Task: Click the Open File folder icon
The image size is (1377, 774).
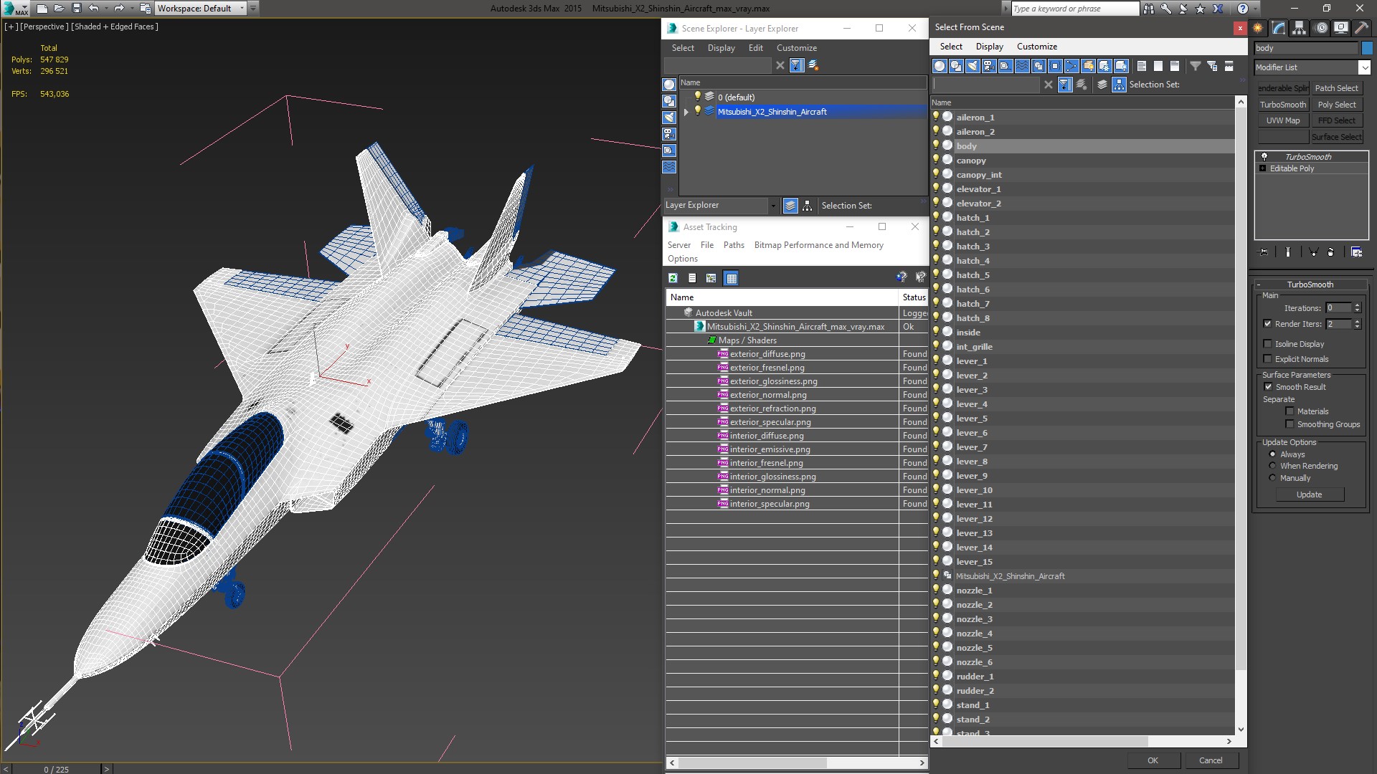Action: 60,9
